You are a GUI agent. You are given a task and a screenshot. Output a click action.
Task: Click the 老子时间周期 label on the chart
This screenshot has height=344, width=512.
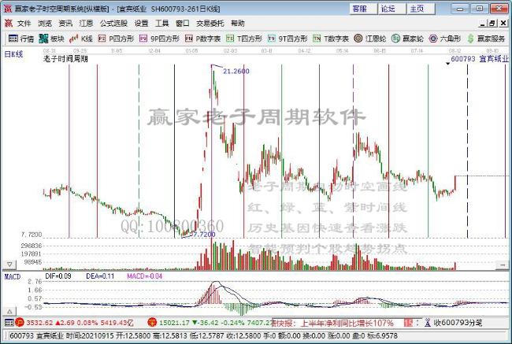tap(65, 59)
